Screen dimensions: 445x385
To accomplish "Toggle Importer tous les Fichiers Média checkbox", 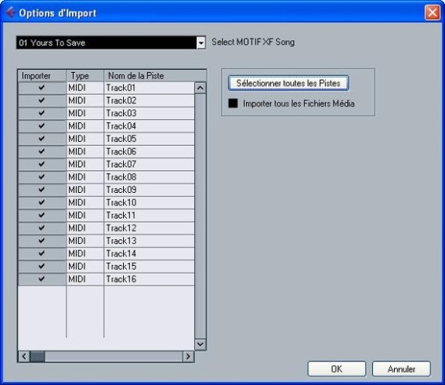I will point(233,104).
